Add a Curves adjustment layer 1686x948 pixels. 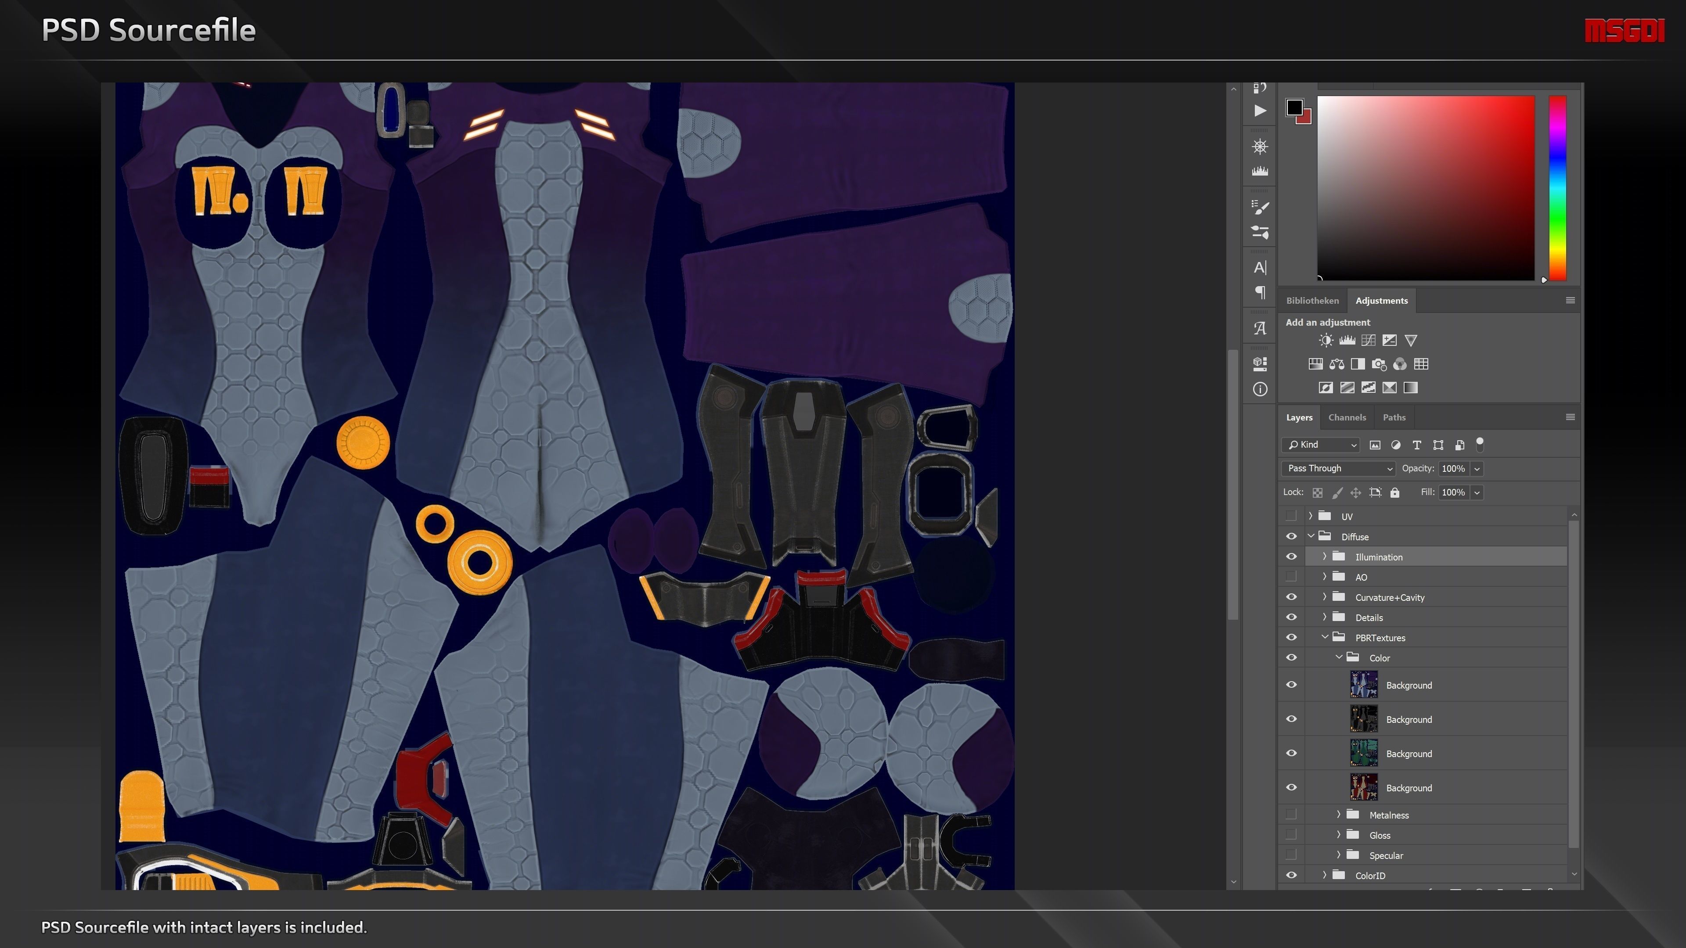[x=1368, y=340]
